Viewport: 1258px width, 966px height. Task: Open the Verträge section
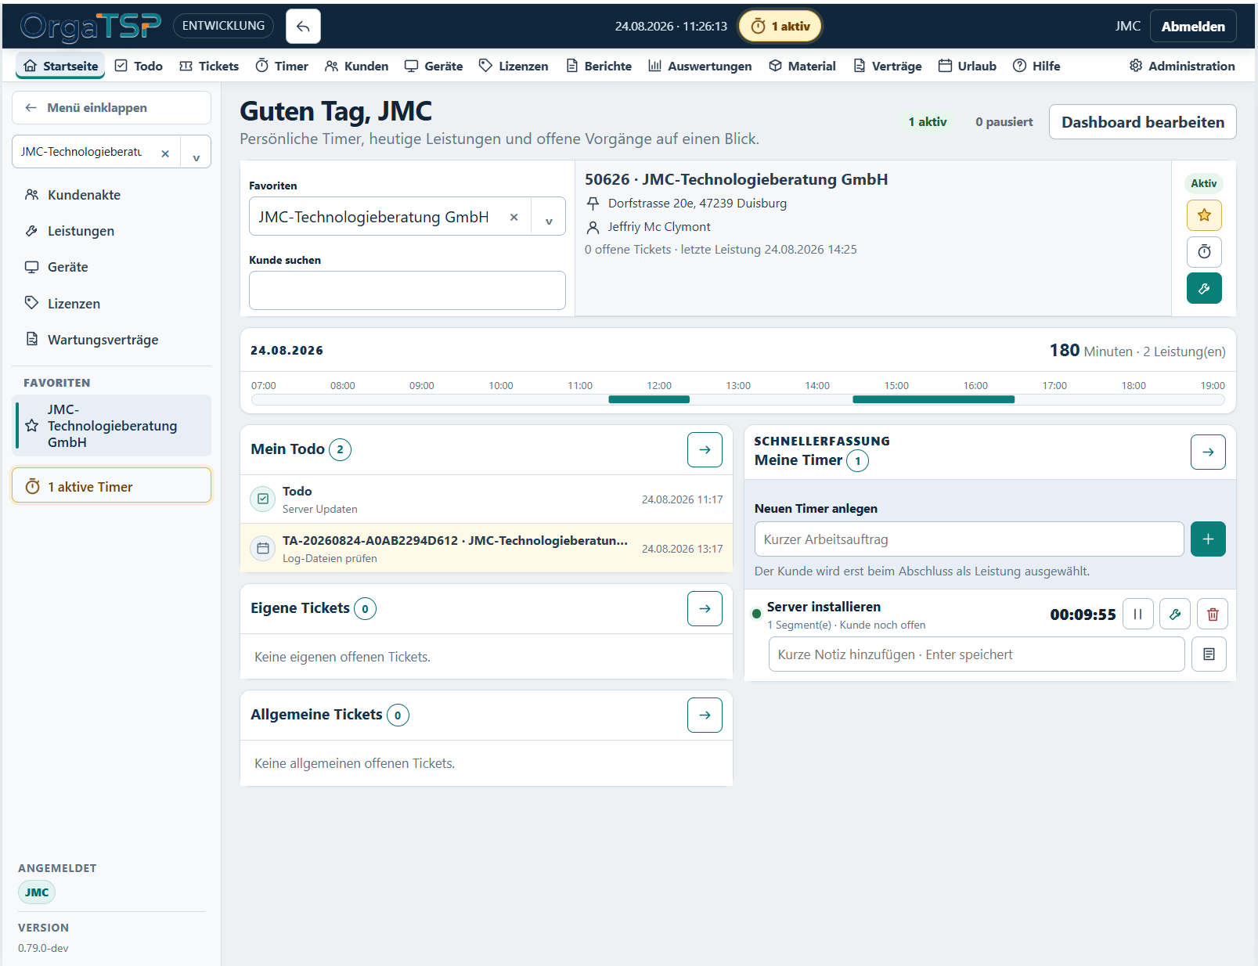click(x=887, y=66)
